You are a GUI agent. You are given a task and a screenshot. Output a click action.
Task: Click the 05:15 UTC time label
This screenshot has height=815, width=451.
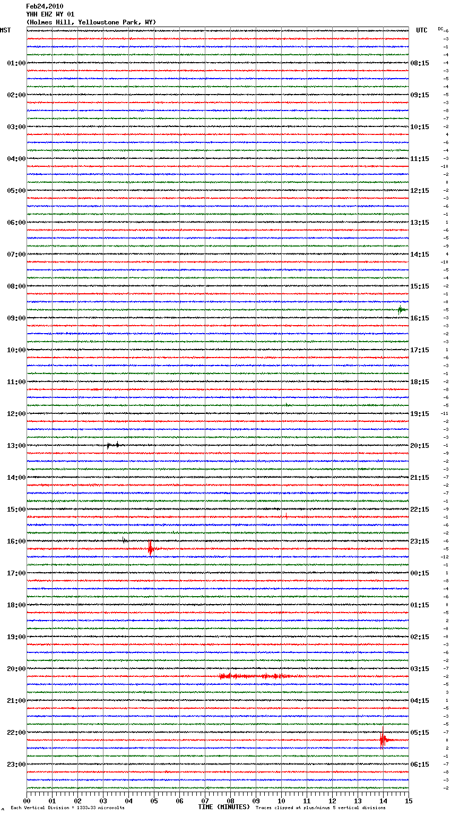420,733
